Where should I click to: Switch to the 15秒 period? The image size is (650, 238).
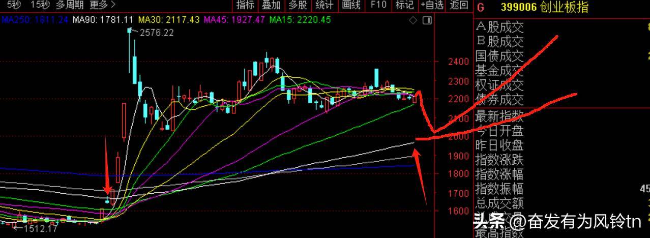tap(40, 5)
